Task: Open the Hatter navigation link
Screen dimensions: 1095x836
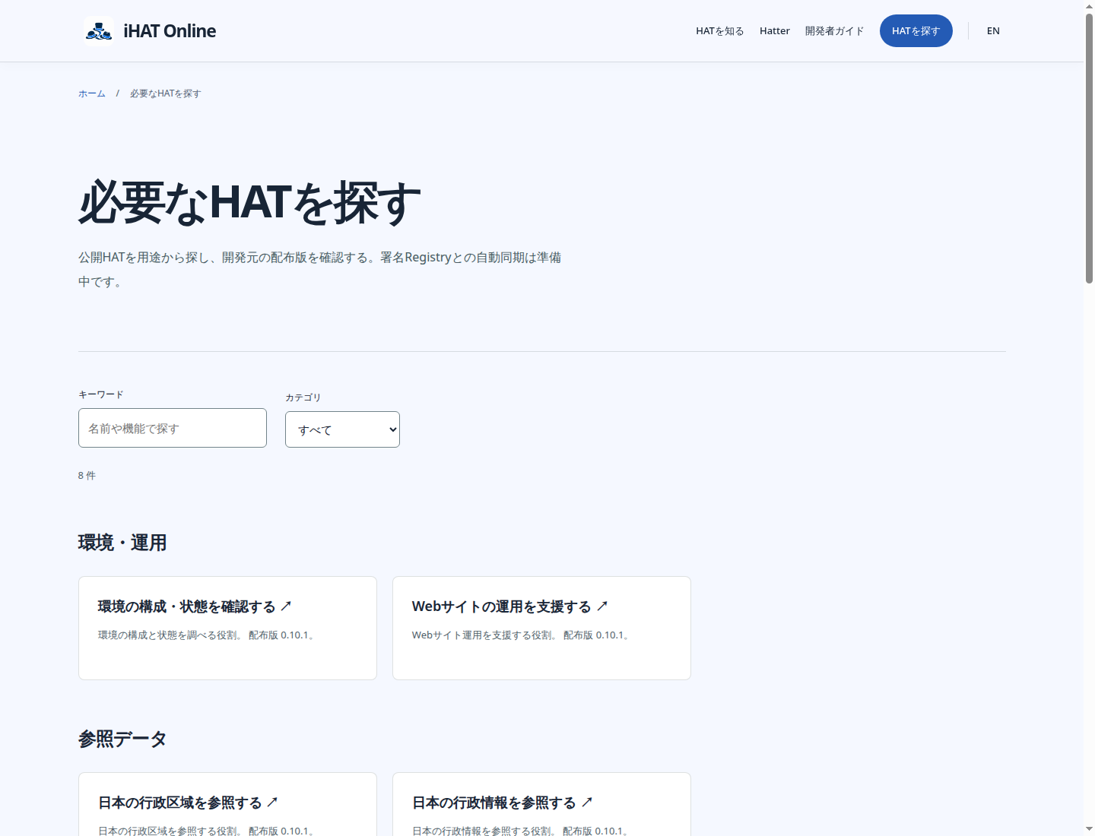Action: 774,31
